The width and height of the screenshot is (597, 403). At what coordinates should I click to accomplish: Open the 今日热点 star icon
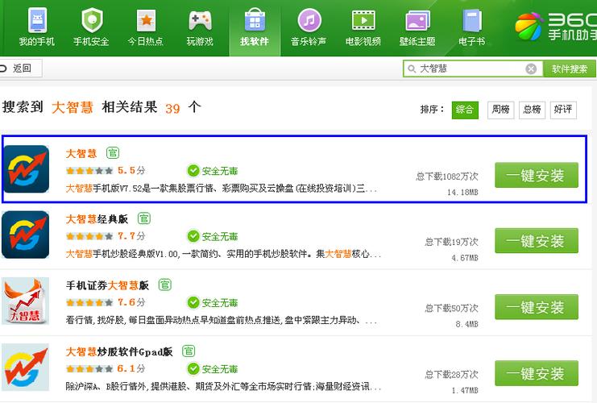coord(146,21)
